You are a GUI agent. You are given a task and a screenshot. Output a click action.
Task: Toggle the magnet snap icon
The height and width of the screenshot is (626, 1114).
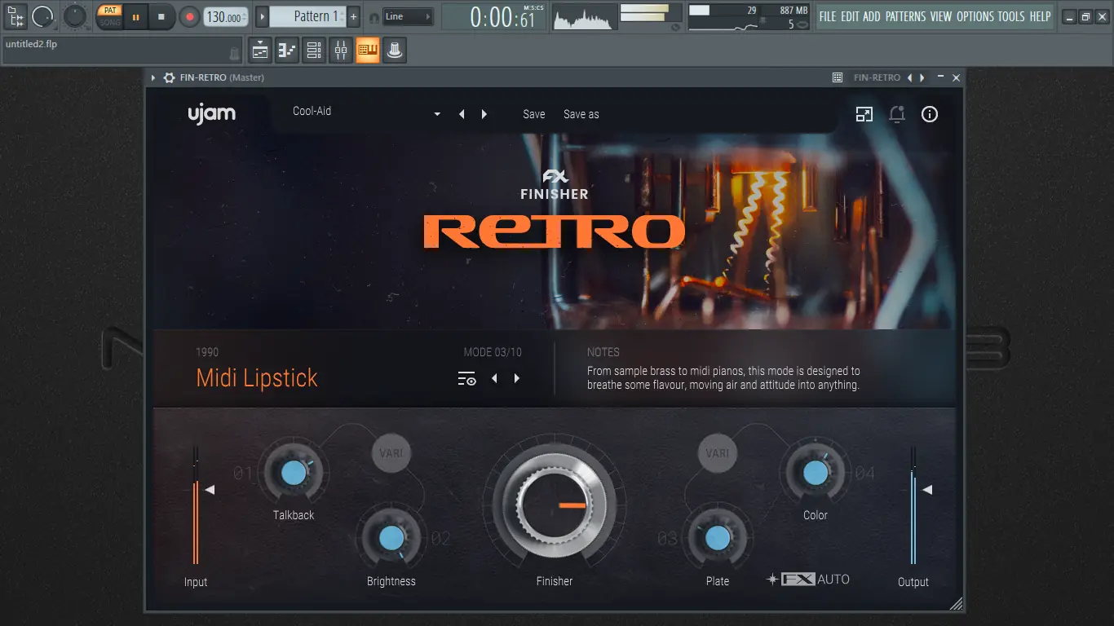pyautogui.click(x=374, y=17)
